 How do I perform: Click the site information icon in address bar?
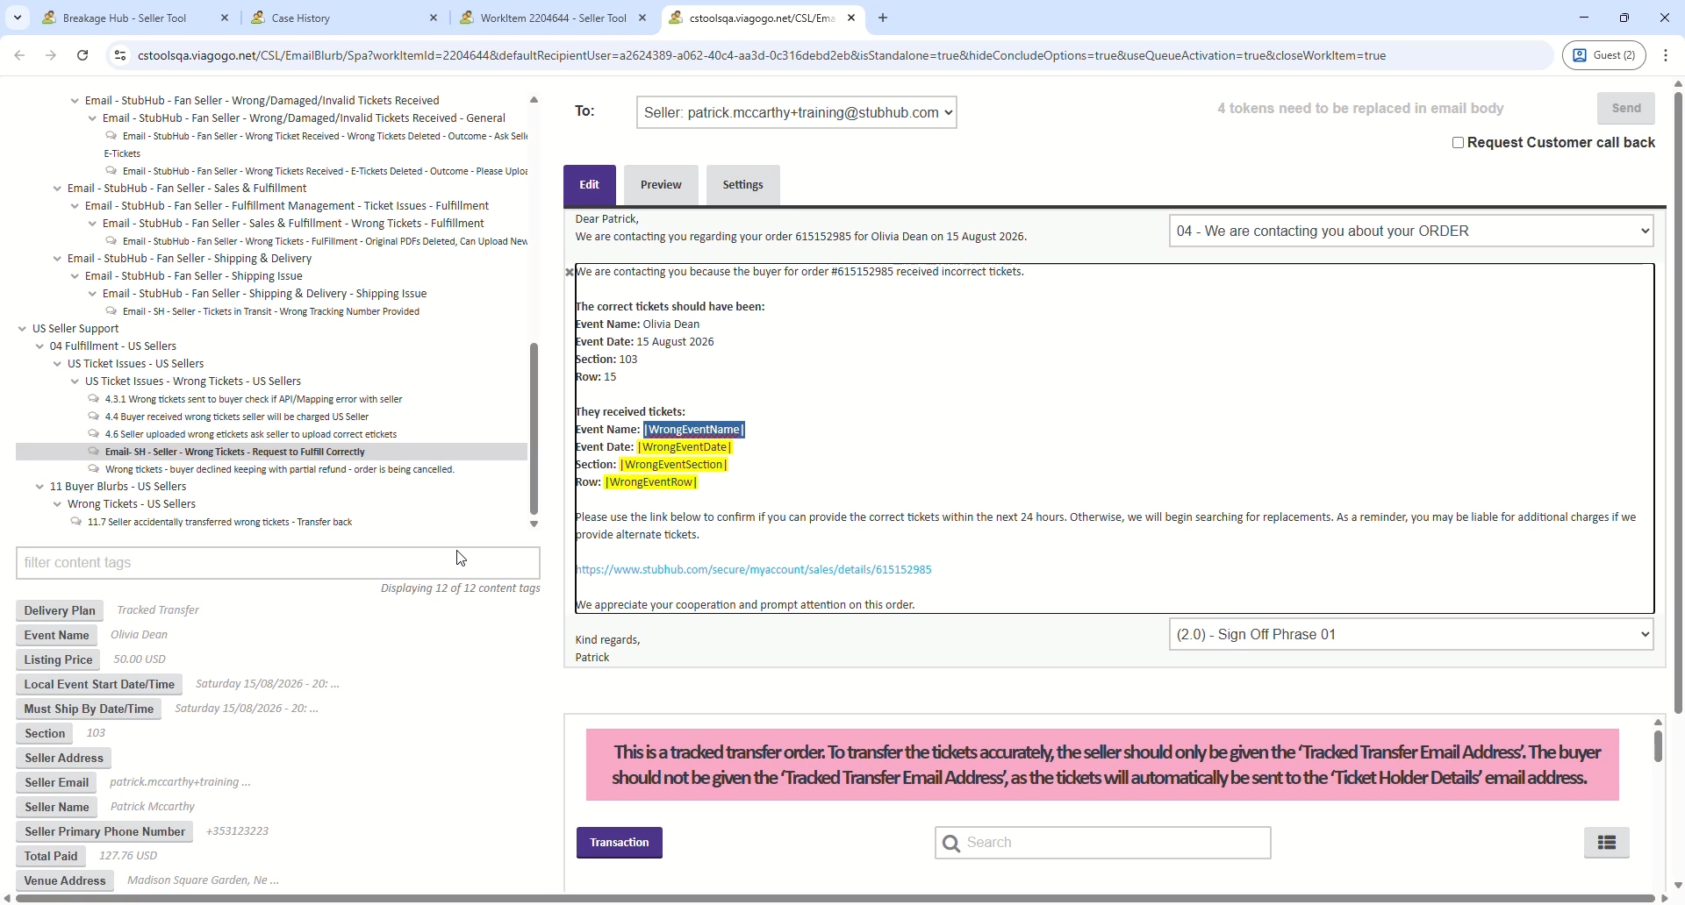click(x=120, y=55)
